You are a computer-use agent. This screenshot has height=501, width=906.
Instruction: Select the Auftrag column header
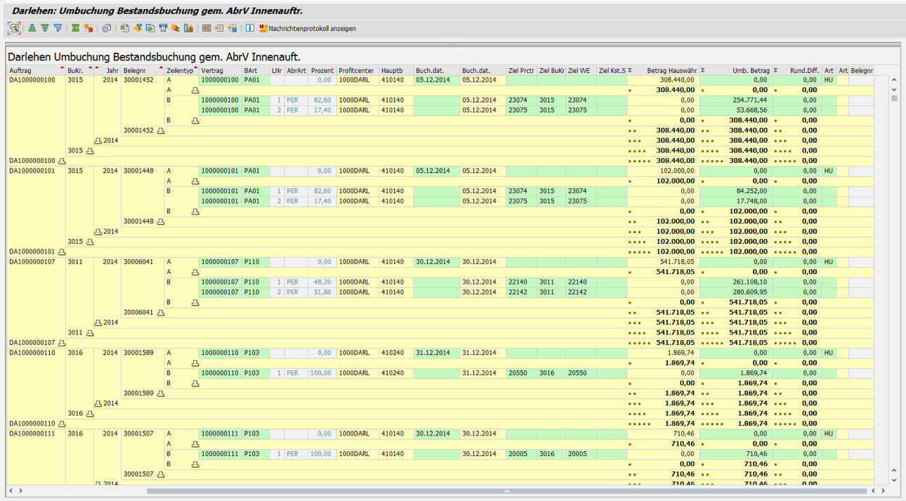[x=20, y=70]
